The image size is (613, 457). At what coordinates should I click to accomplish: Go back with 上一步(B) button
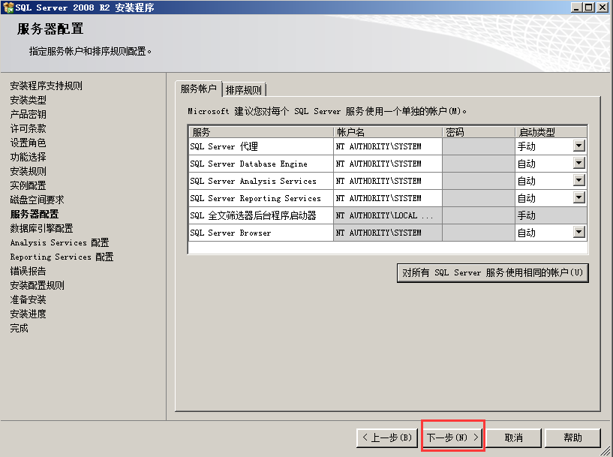tap(387, 437)
